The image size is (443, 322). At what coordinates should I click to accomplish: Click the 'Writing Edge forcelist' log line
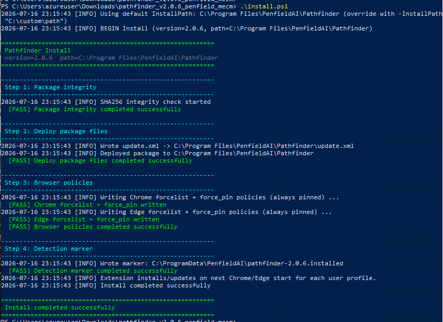click(167, 212)
